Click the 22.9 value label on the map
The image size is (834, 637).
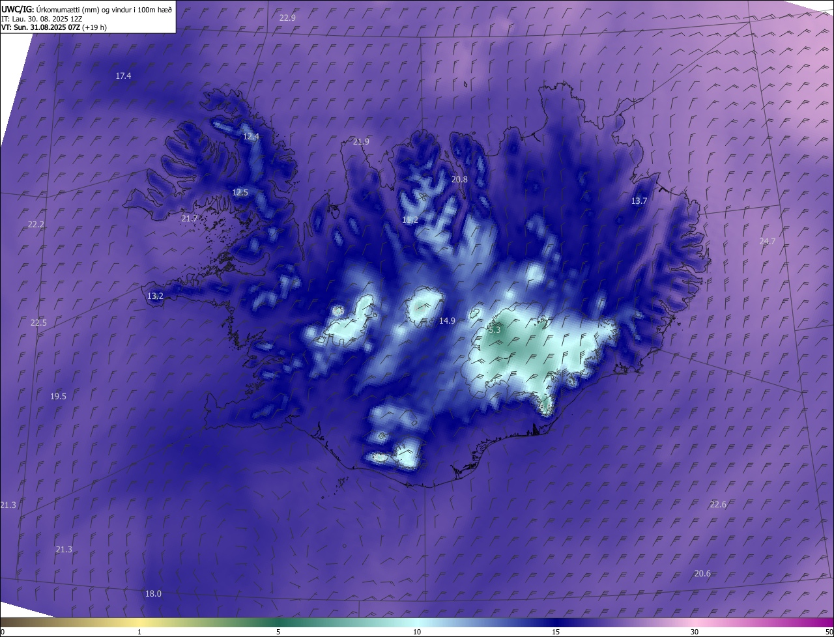tap(287, 18)
